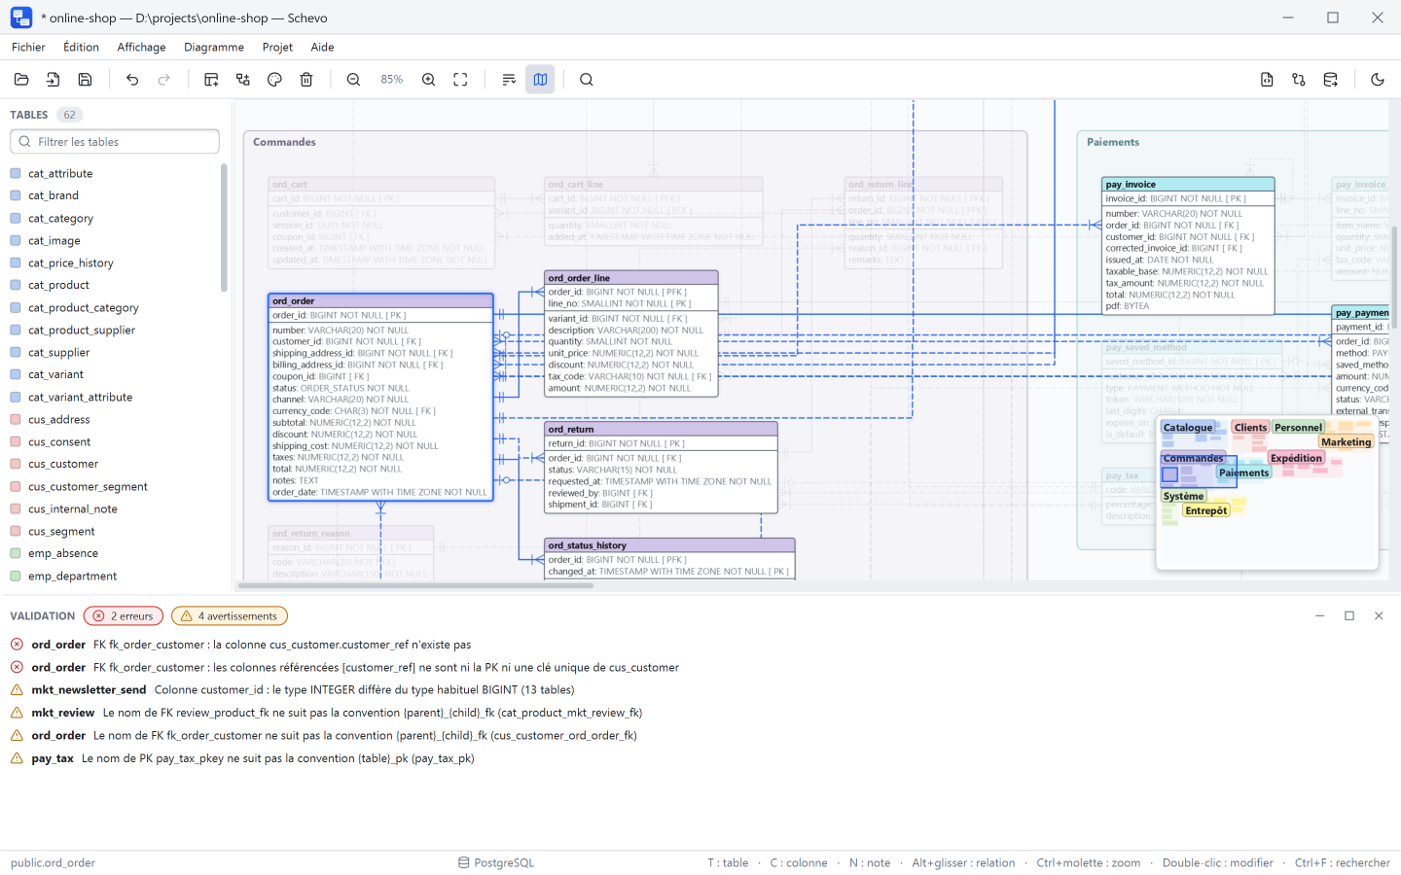
Task: Open the color palette tool
Action: click(x=274, y=80)
